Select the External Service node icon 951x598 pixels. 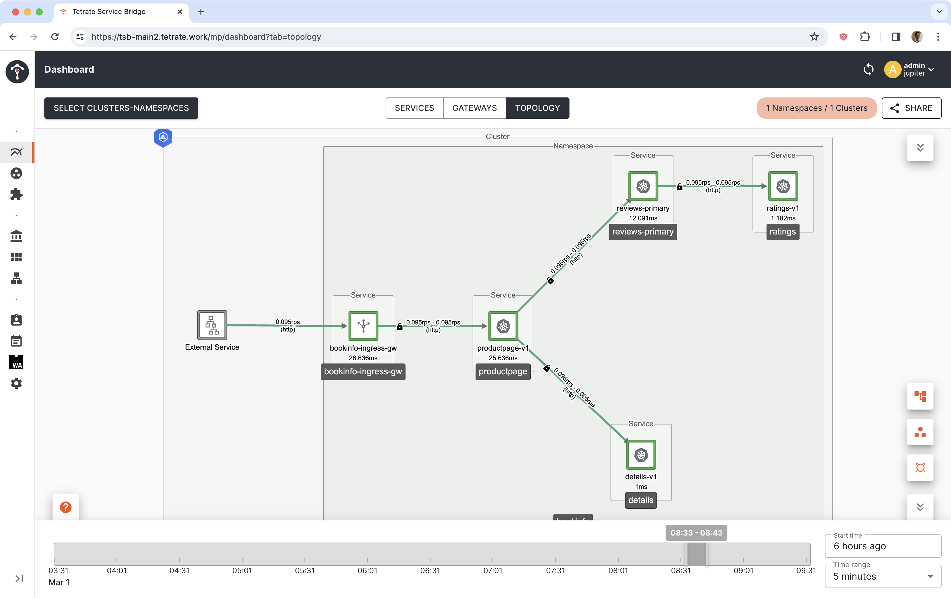(x=212, y=325)
